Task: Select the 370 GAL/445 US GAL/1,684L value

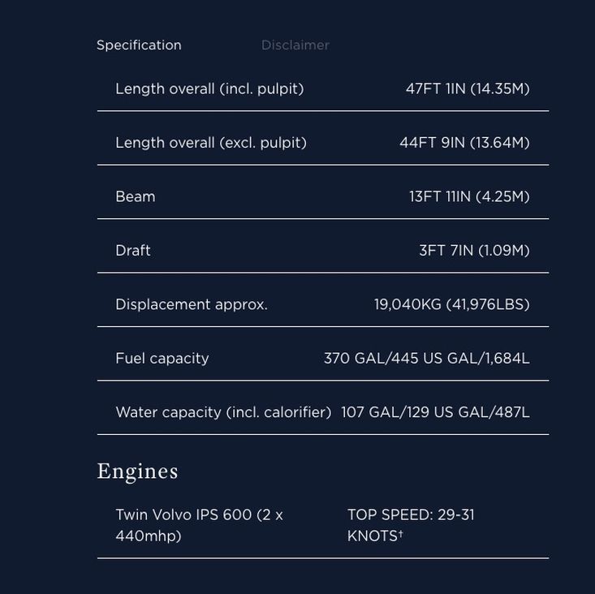Action: coord(426,359)
